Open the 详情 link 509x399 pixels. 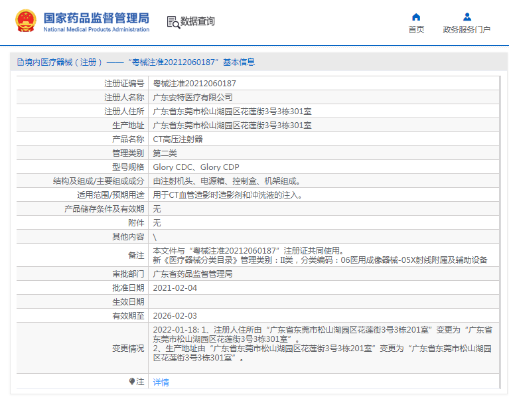pos(161,382)
